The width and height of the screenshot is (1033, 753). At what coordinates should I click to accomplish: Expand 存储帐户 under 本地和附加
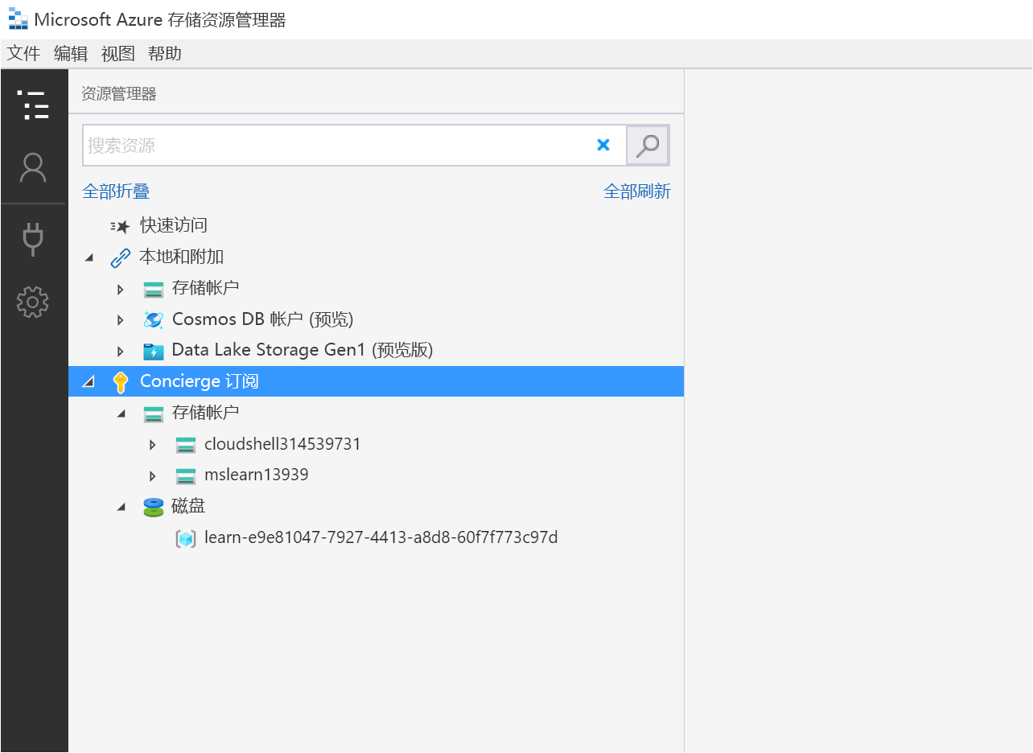click(x=121, y=289)
